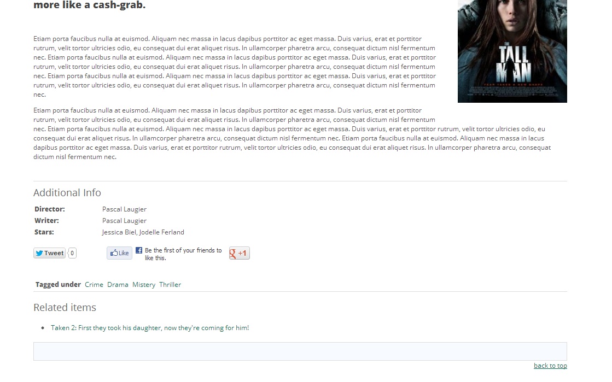Click the back to top link

550,366
